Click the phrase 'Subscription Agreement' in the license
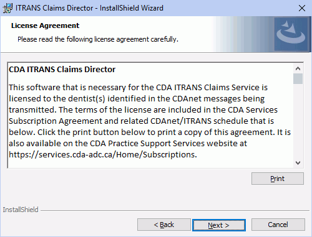Screen dimensions: 312x237 pos(56,121)
